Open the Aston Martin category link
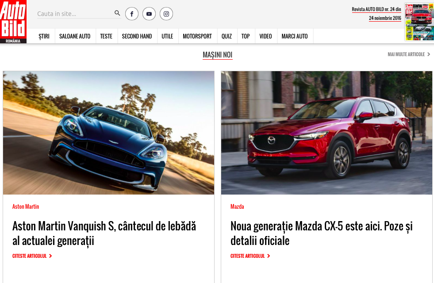Viewport: 434px width, 283px height. pos(26,207)
